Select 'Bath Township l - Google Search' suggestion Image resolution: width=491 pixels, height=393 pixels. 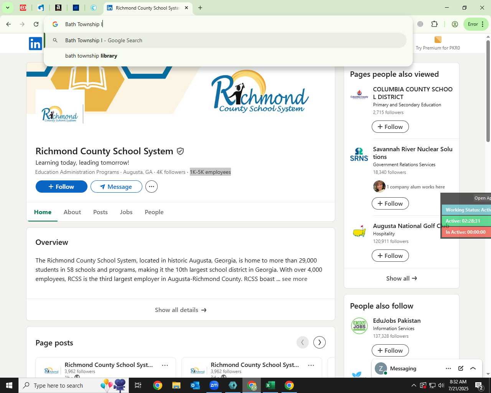point(226,40)
